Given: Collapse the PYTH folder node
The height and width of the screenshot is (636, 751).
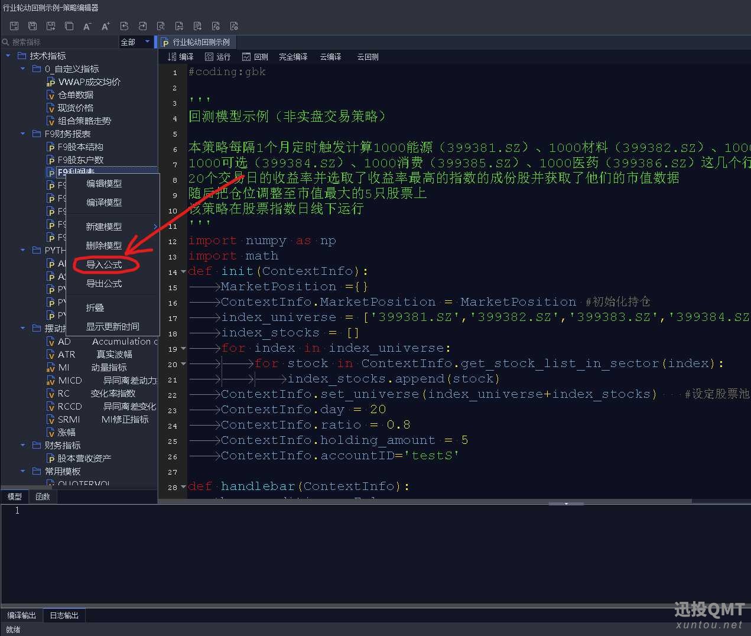Looking at the screenshot, I should click(x=23, y=250).
